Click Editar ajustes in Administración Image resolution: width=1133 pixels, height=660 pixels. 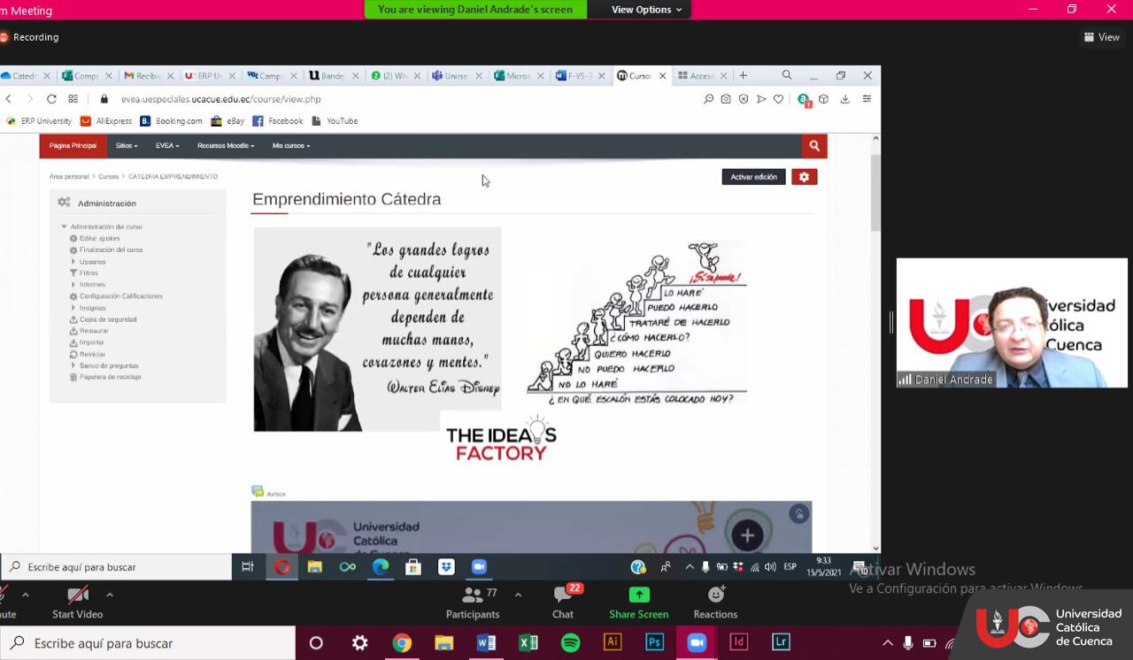(99, 239)
